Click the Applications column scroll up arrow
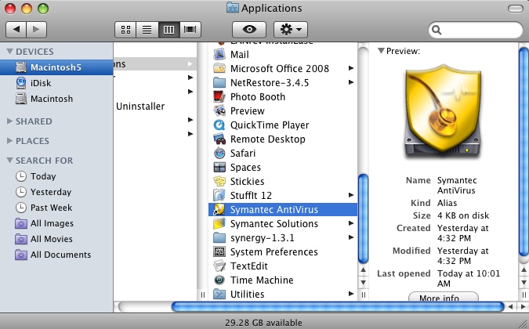This screenshot has width=529, height=329. click(363, 270)
